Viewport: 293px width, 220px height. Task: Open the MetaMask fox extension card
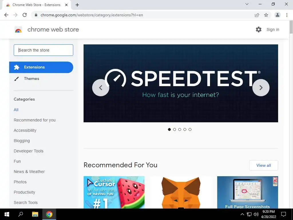[x=181, y=192]
